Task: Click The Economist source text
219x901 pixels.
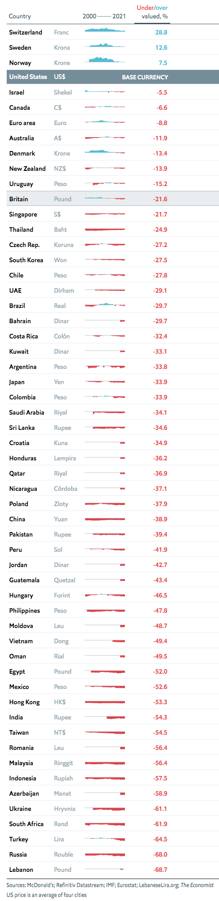Action: 197,885
